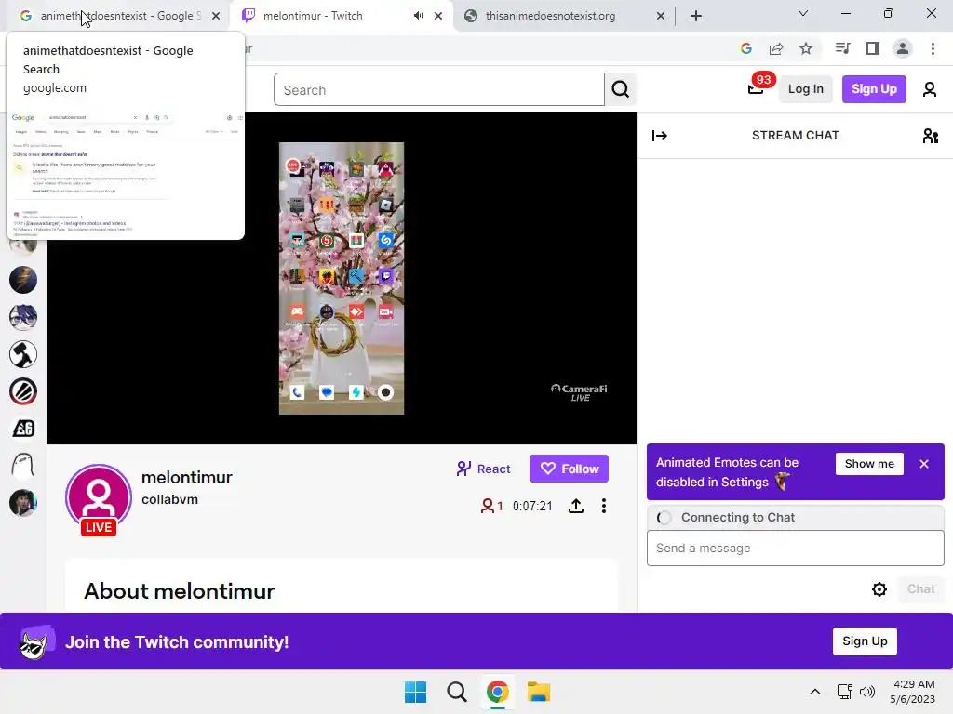This screenshot has width=953, height=714.
Task: Open the notifications inbox with 93 badge
Action: [758, 88]
